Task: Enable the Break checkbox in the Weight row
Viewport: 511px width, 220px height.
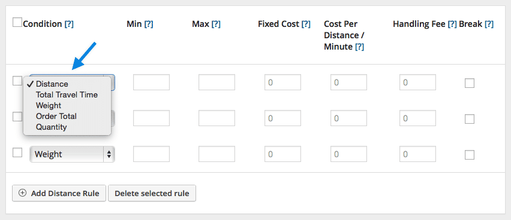Action: tap(469, 155)
